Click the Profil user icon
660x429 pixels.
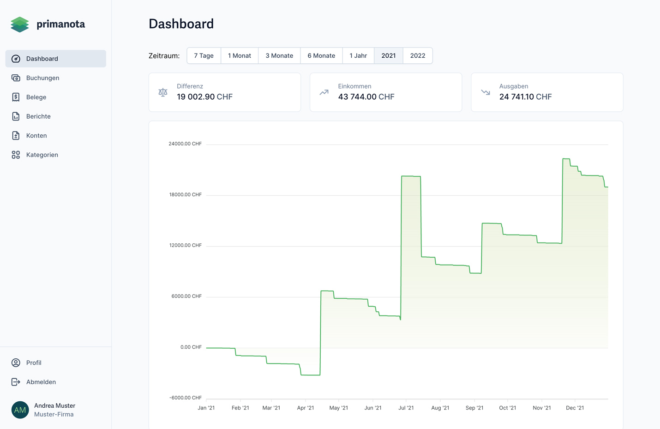click(16, 363)
